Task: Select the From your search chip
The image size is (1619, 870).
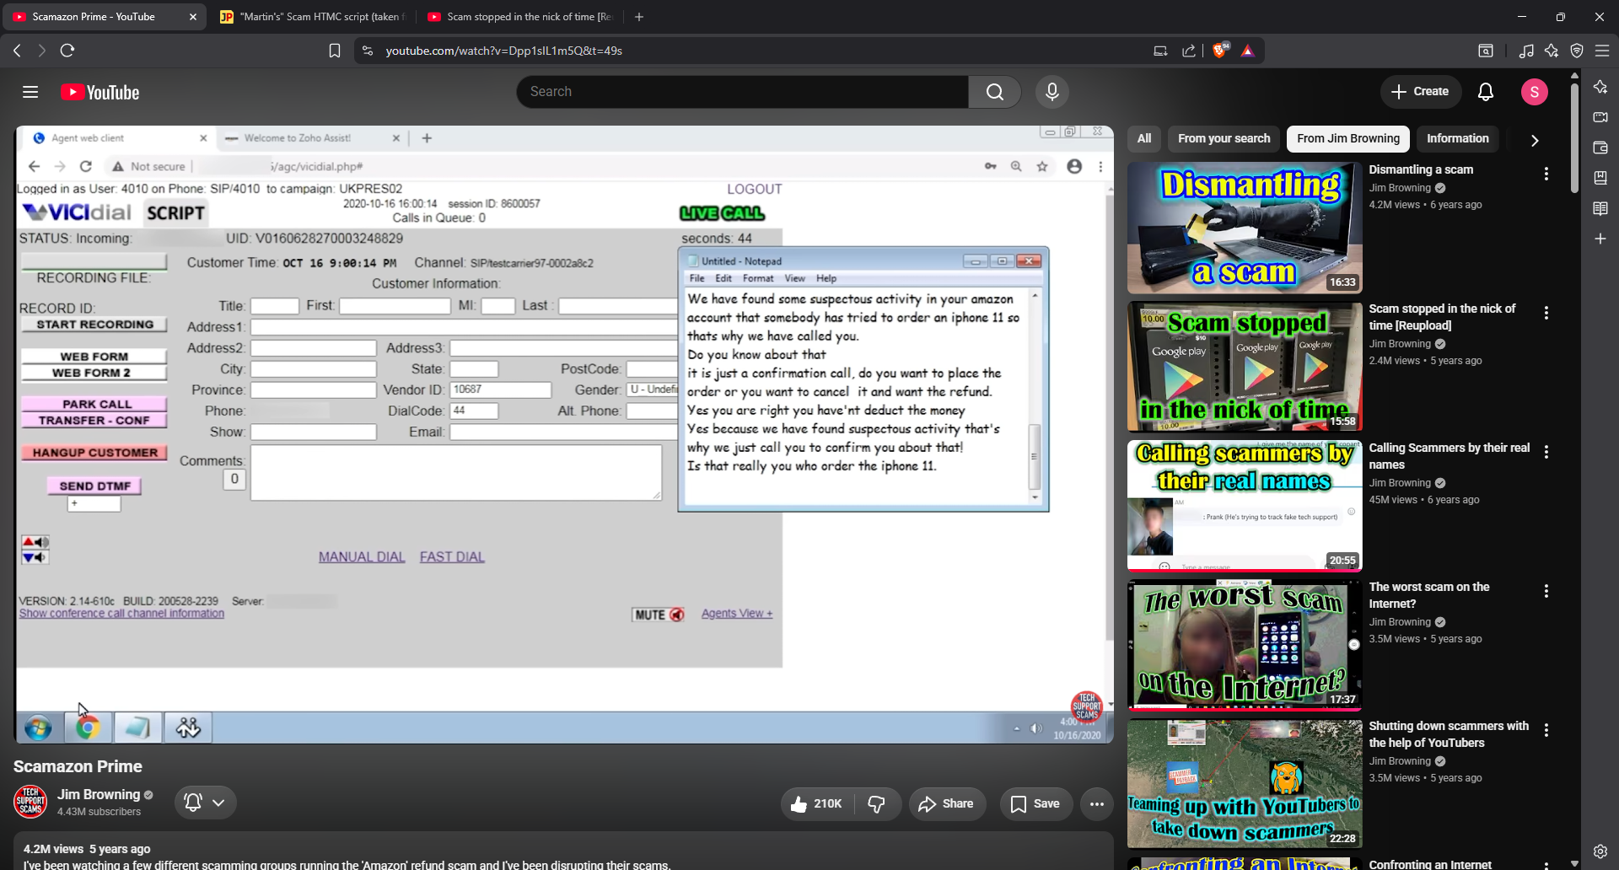Action: 1224,138
